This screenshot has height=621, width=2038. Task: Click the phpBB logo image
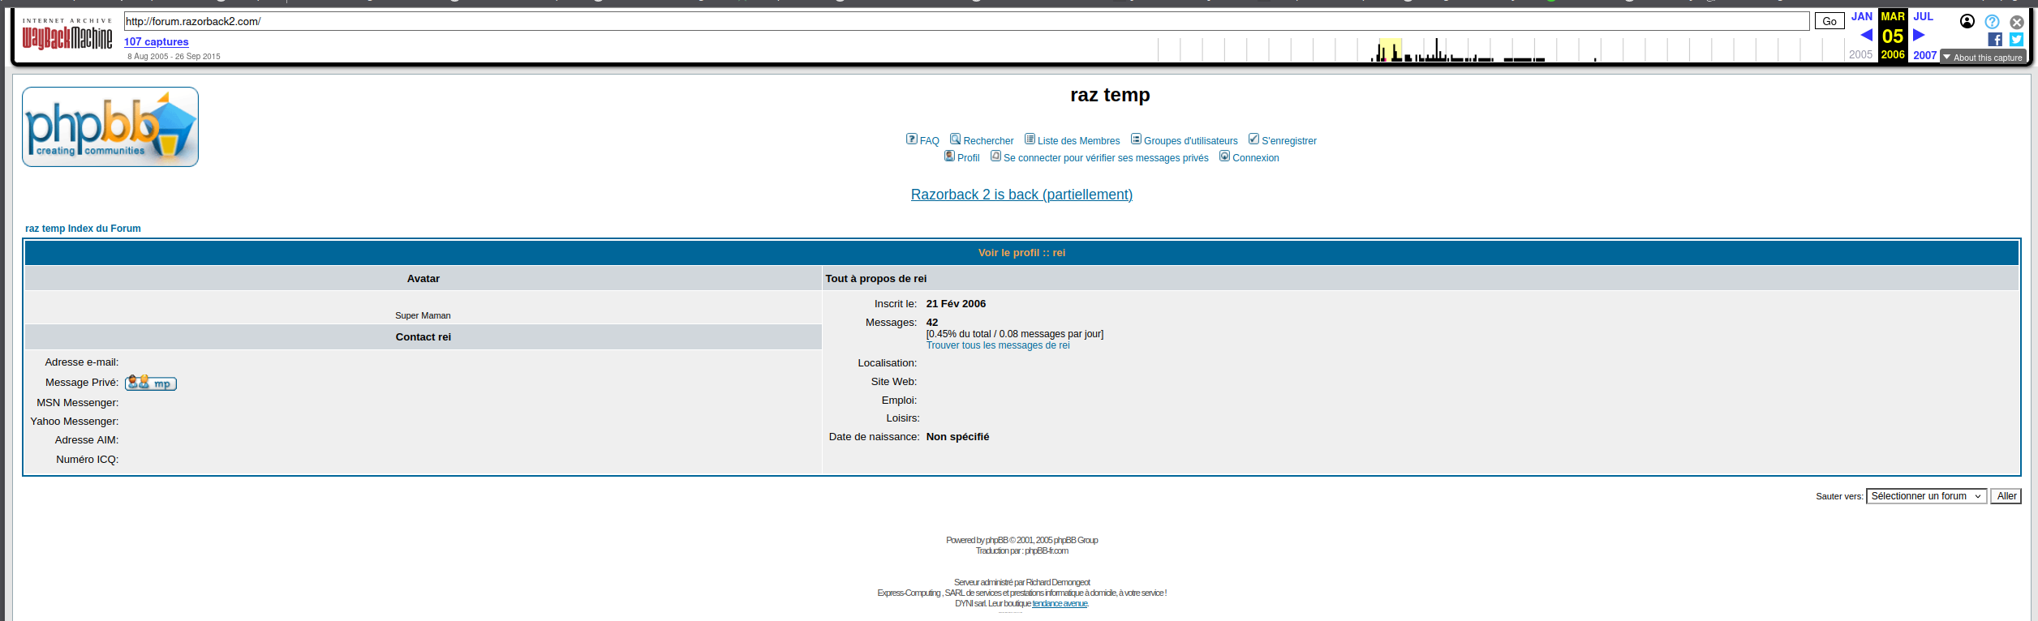pos(110,127)
